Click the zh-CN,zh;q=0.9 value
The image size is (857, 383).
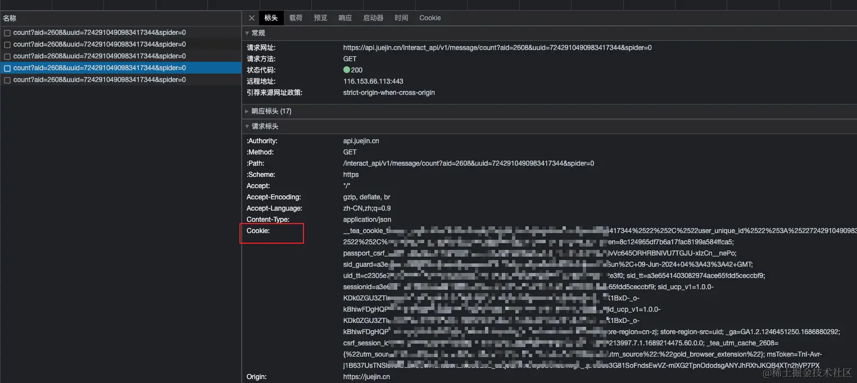tap(367, 208)
